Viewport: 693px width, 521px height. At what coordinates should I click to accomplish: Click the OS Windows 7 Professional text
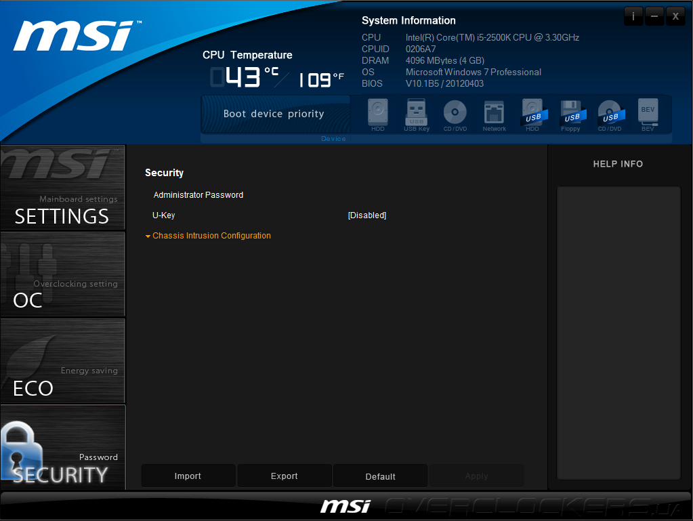point(474,72)
